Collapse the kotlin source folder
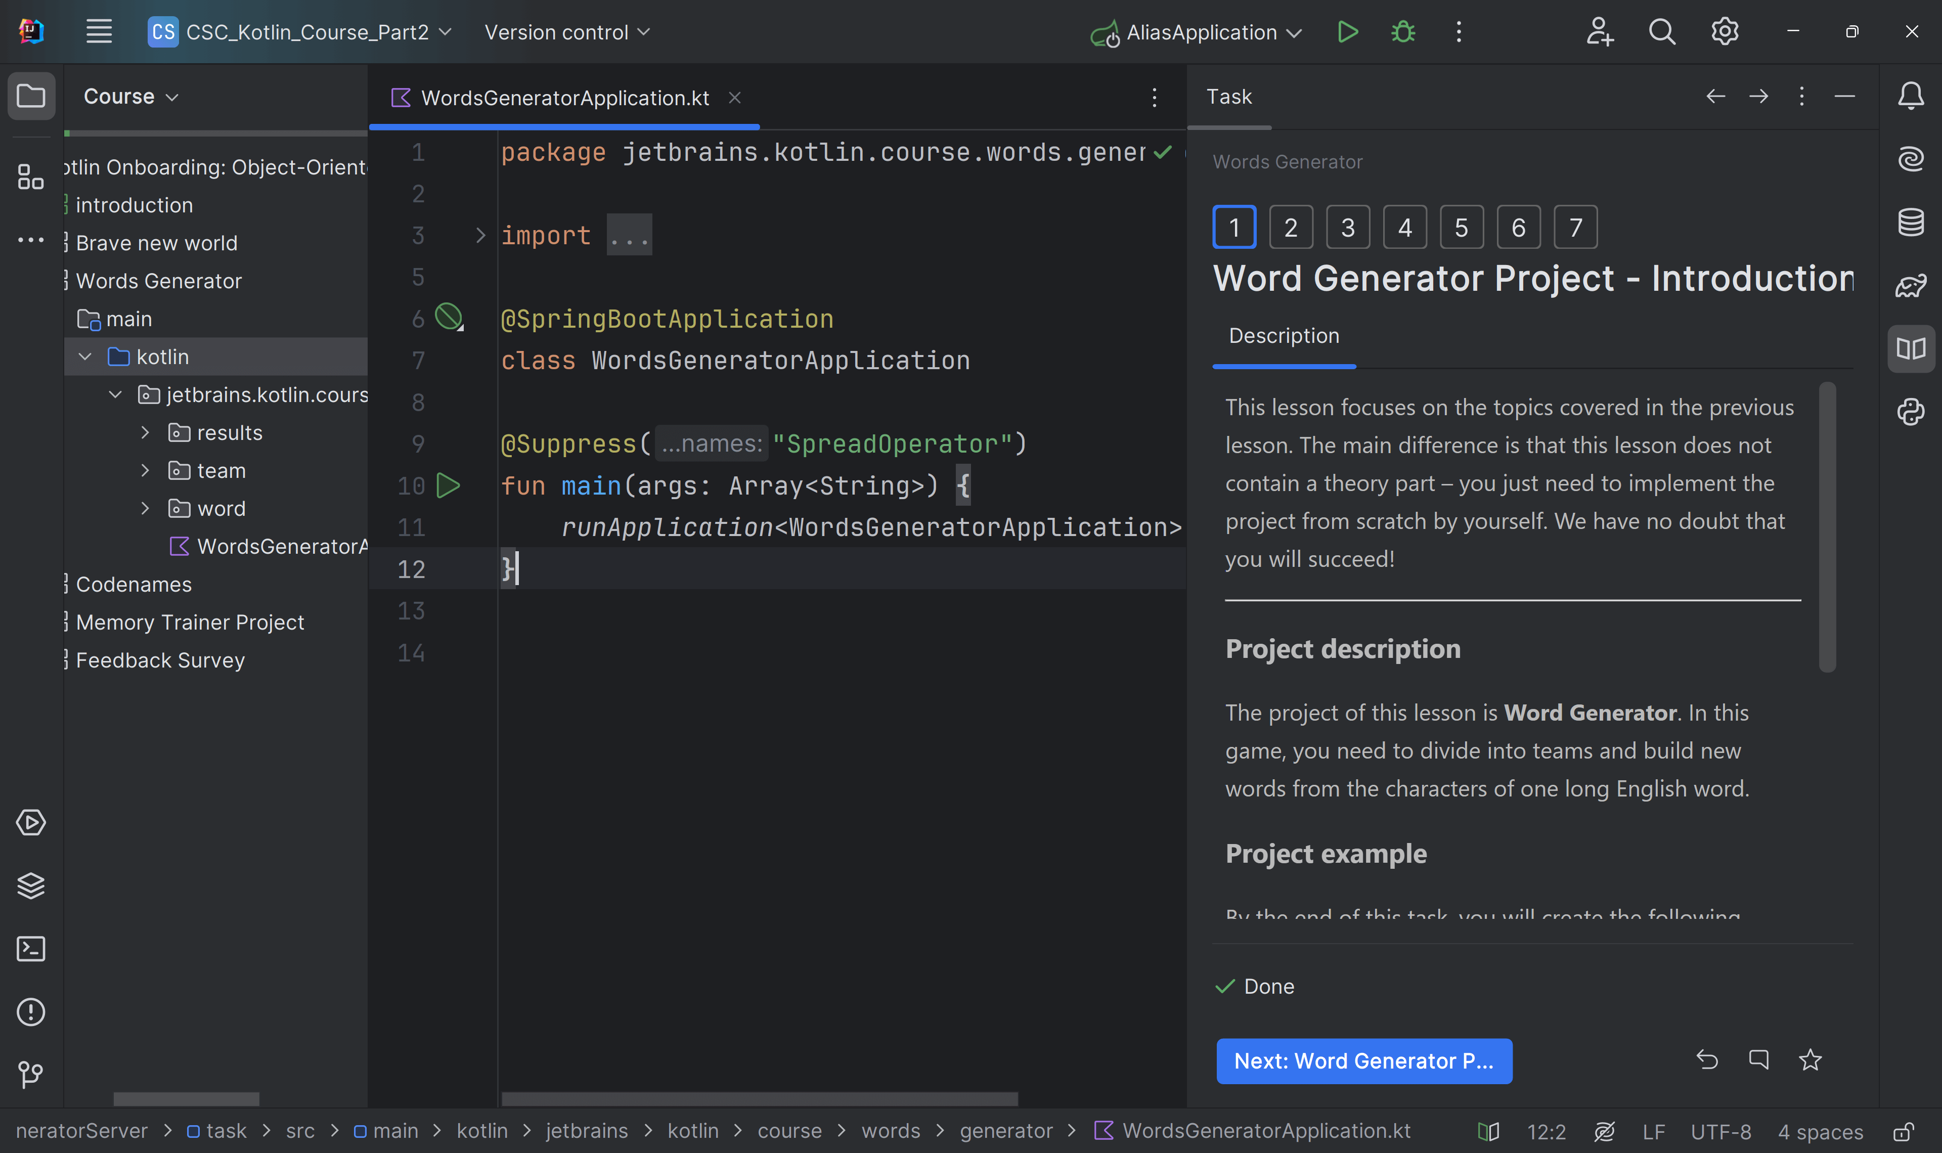 [84, 356]
